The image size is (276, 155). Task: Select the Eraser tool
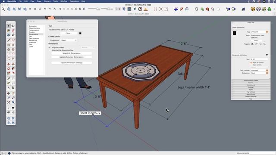13,31
